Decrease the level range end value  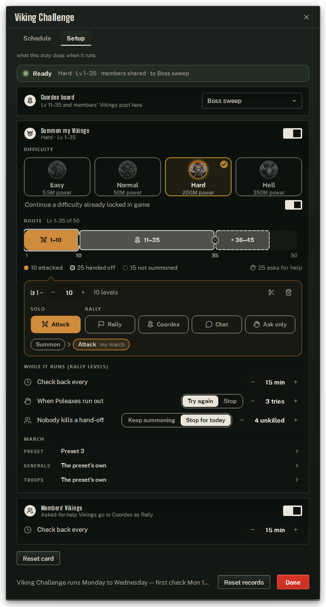click(x=53, y=293)
